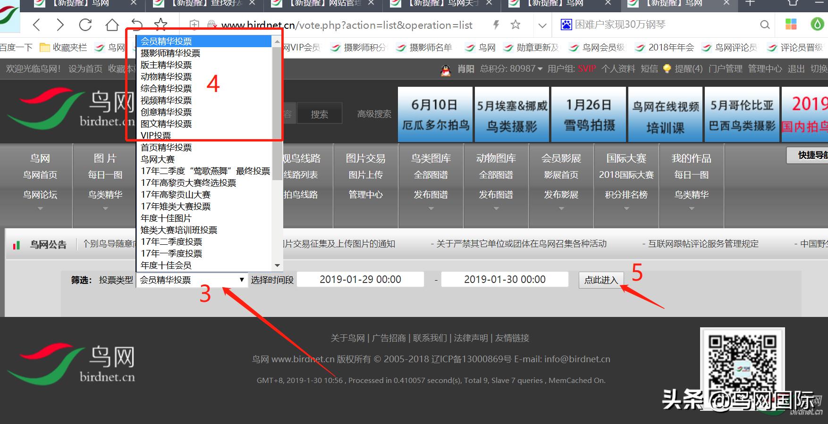The width and height of the screenshot is (828, 424).
Task: Open the 鸟网在线视频培训课 banner
Action: tap(665, 114)
